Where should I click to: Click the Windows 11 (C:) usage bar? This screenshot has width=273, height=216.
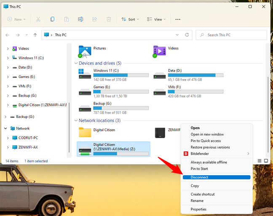(121, 75)
